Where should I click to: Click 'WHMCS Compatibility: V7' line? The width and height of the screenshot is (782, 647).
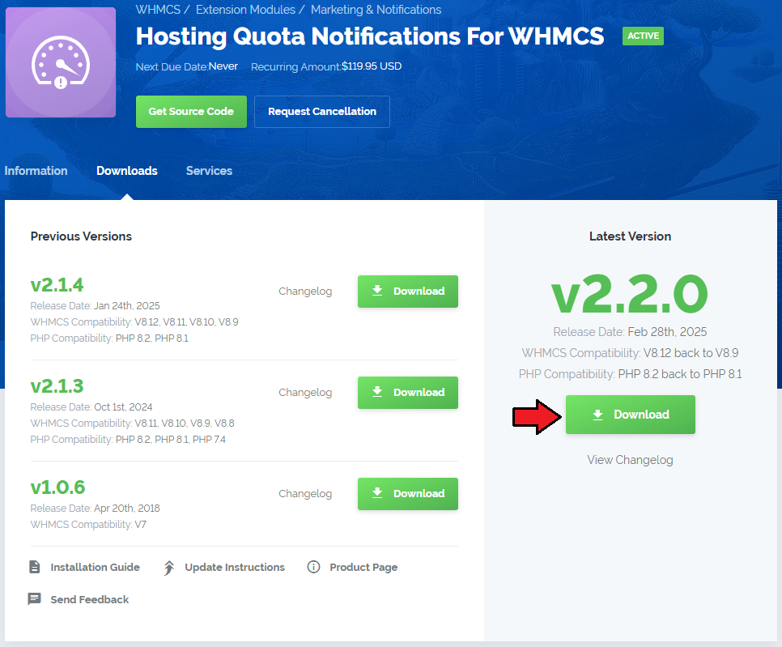pyautogui.click(x=88, y=525)
